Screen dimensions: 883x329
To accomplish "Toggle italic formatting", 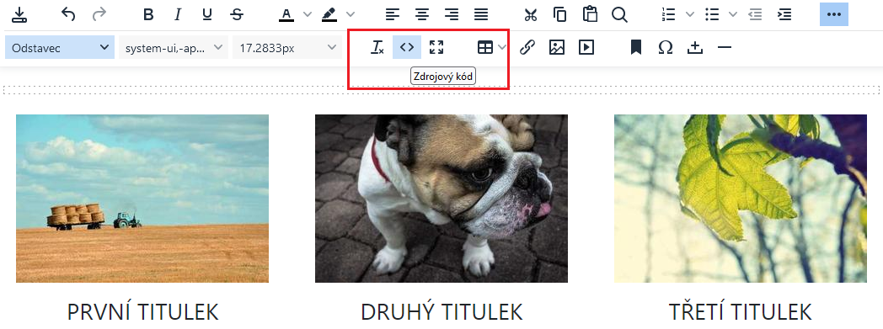I will point(178,14).
